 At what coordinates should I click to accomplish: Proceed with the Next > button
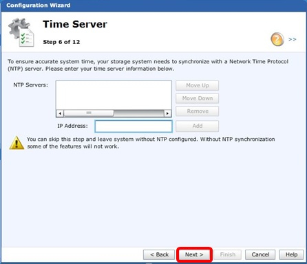click(194, 254)
